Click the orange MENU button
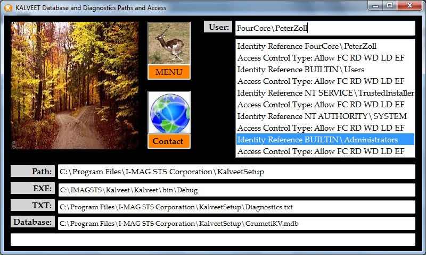 coord(169,72)
